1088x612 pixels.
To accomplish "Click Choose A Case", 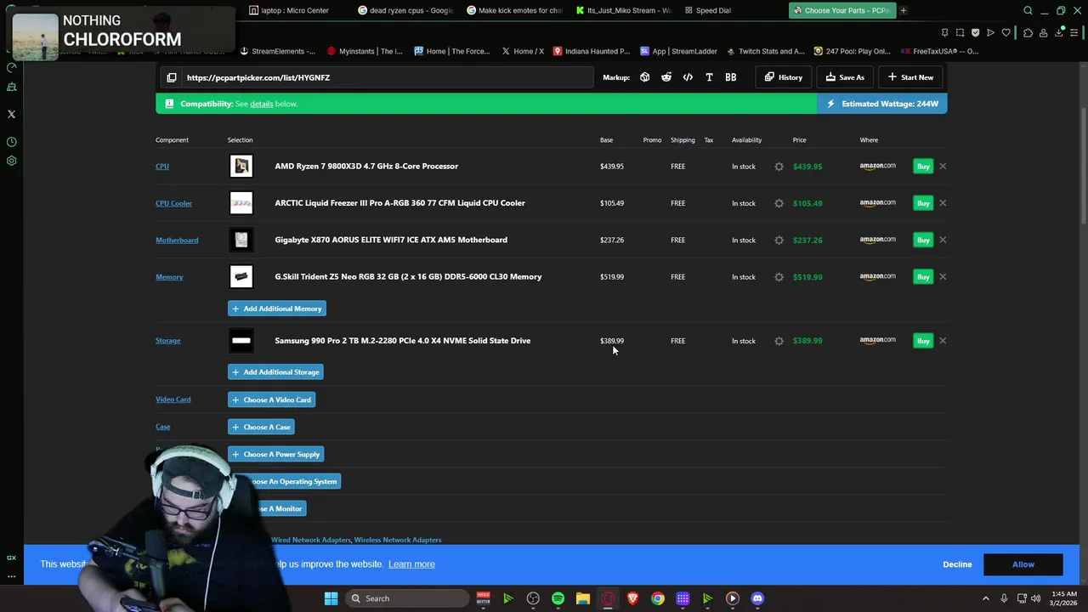I will (x=261, y=427).
